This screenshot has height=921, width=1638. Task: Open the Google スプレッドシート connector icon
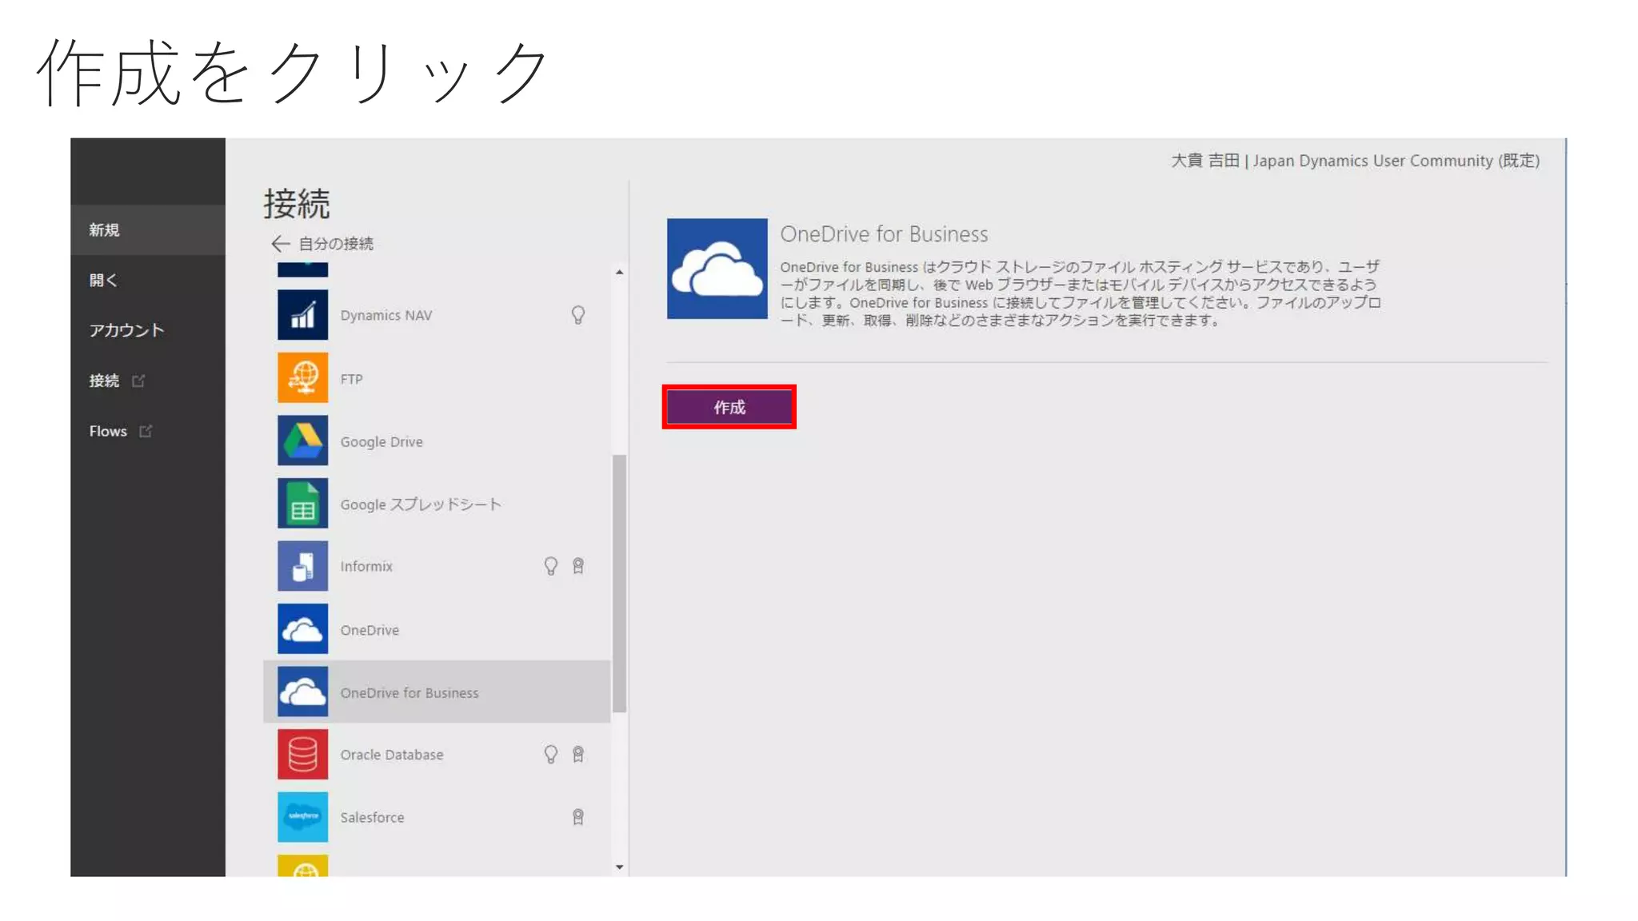302,503
